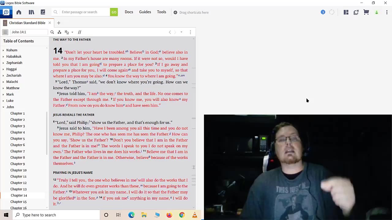Open the Windows Start menu

coord(6,215)
